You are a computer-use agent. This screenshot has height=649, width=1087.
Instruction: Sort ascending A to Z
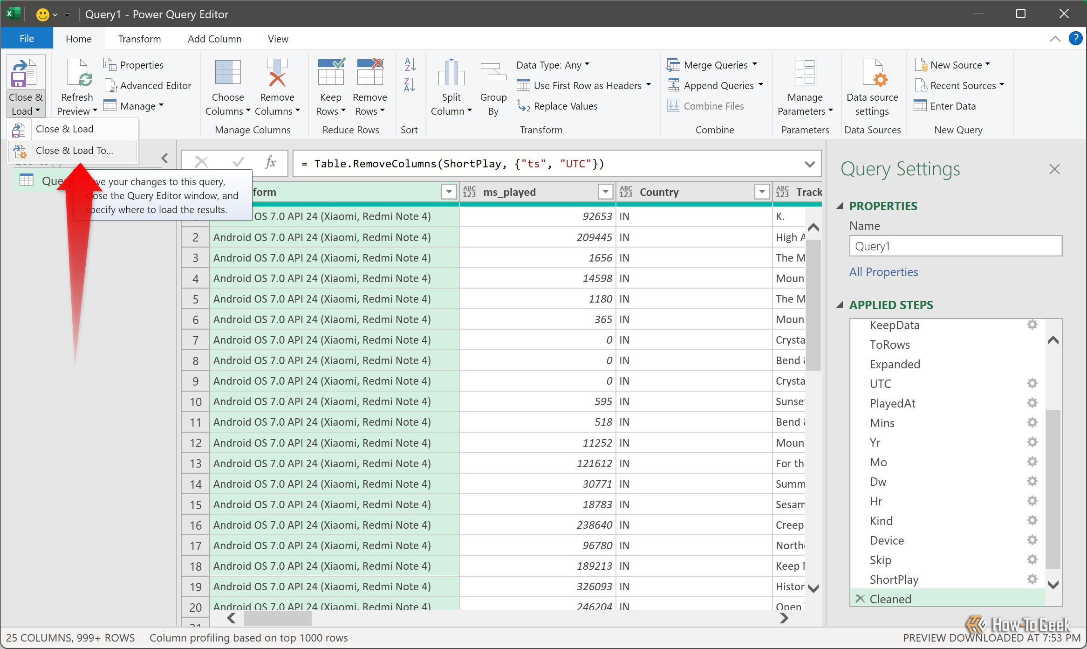tap(410, 64)
